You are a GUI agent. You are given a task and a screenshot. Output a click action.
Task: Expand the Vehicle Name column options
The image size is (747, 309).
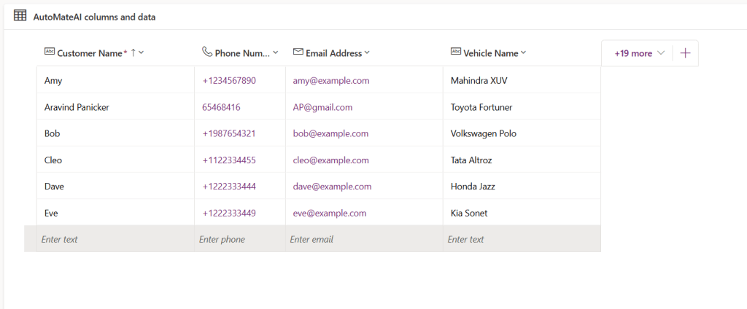(523, 52)
